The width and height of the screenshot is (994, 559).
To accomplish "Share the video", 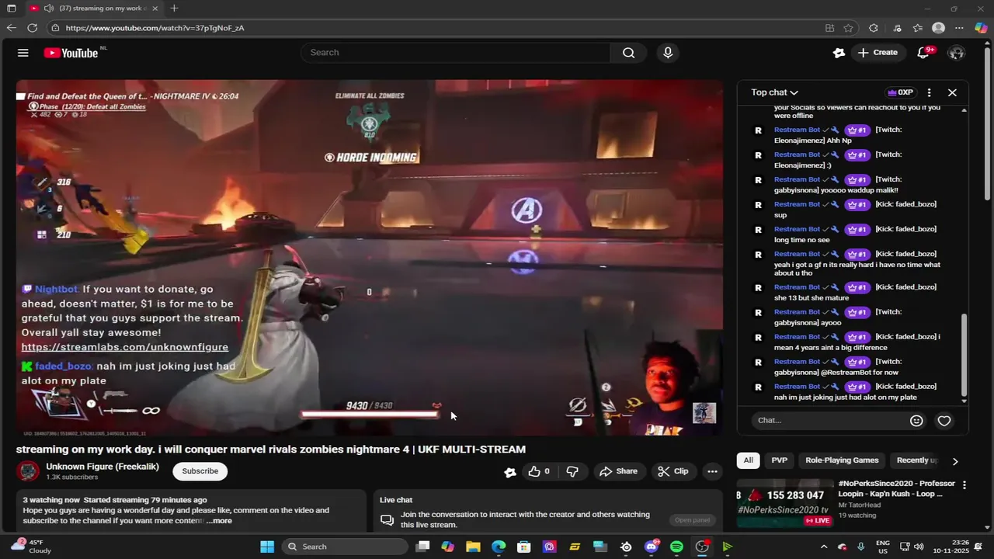I will [618, 471].
